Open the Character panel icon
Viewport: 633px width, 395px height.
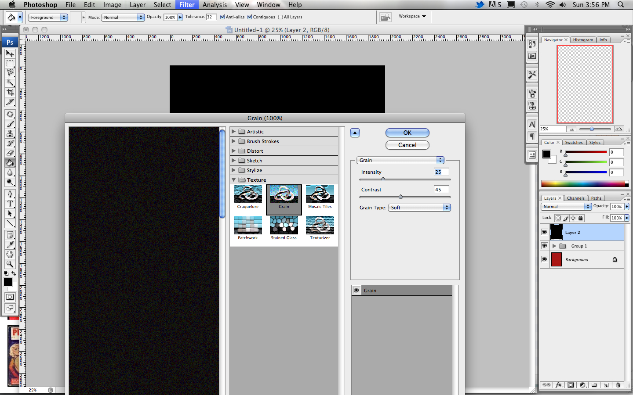pos(532,125)
